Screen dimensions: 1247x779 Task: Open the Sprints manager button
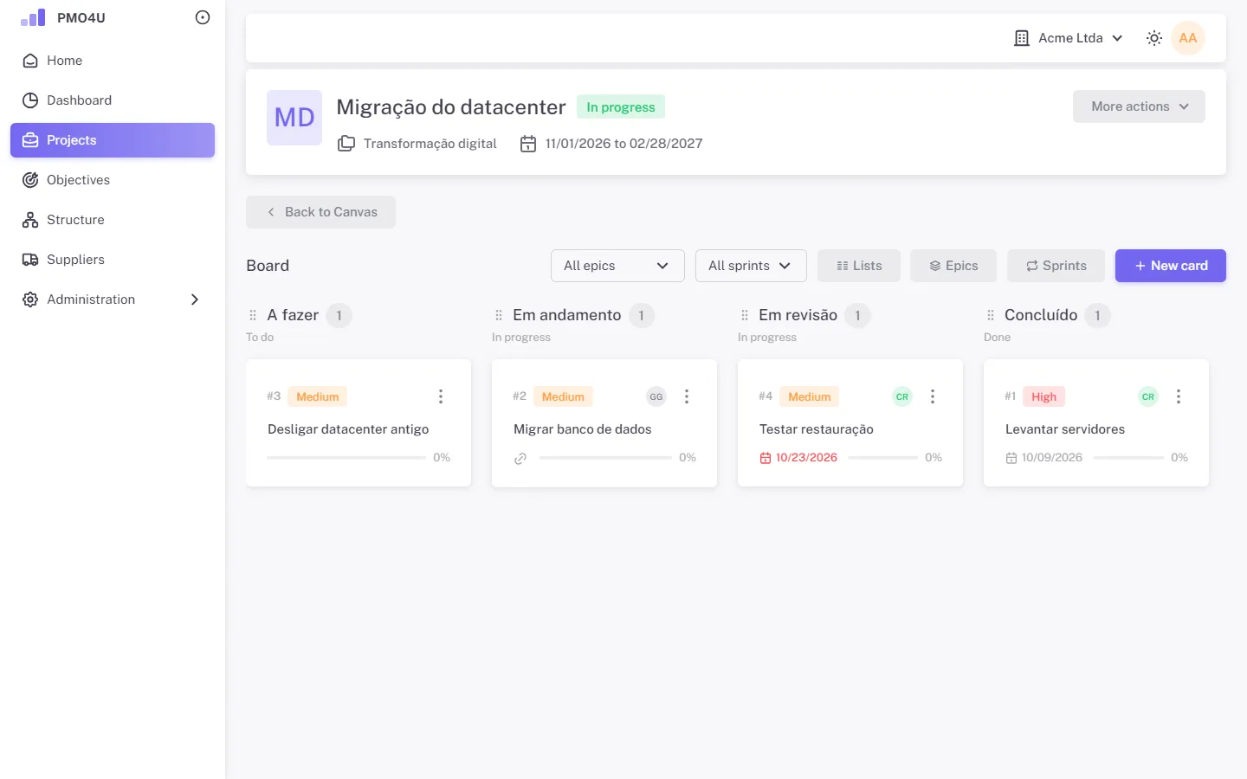pos(1056,266)
